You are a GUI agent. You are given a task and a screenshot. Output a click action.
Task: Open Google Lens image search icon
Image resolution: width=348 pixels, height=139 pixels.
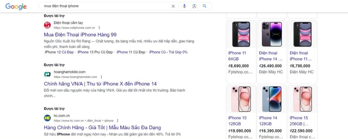(x=194, y=6)
